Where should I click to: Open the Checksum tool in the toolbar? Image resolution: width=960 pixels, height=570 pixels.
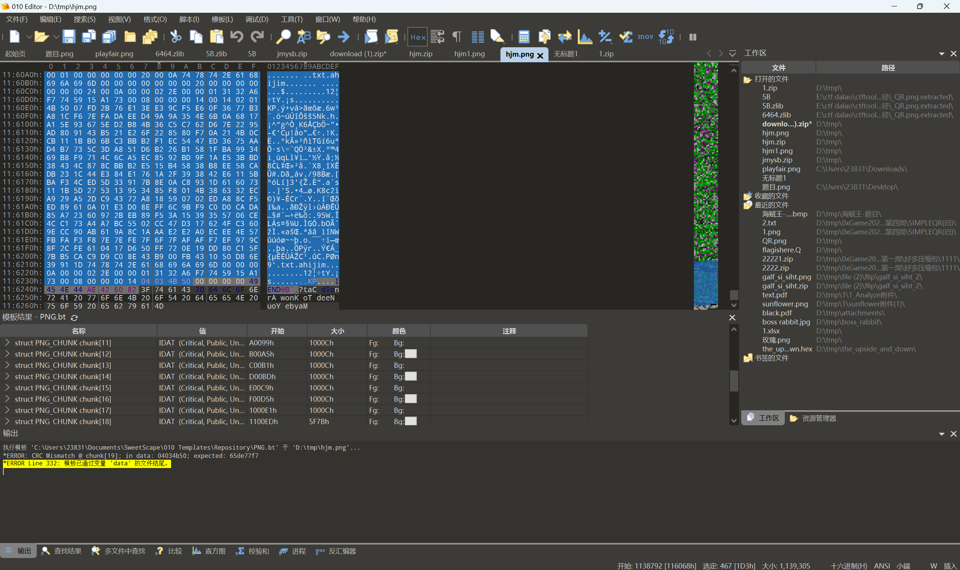(x=626, y=37)
